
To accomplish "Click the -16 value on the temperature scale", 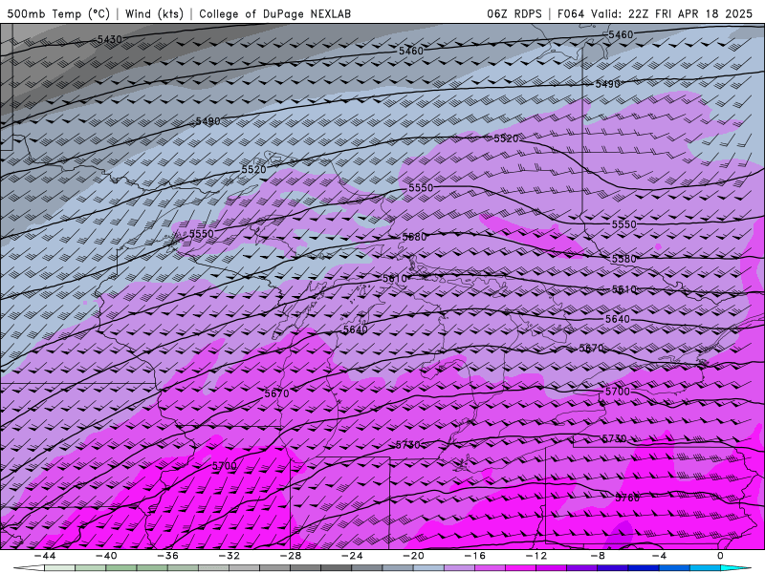I will tap(474, 556).
